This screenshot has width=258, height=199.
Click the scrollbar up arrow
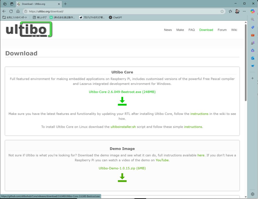245,22
